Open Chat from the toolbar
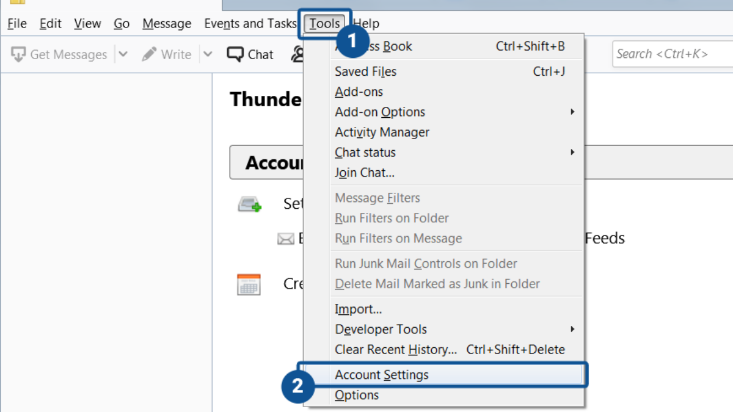Image resolution: width=733 pixels, height=412 pixels. click(x=250, y=54)
